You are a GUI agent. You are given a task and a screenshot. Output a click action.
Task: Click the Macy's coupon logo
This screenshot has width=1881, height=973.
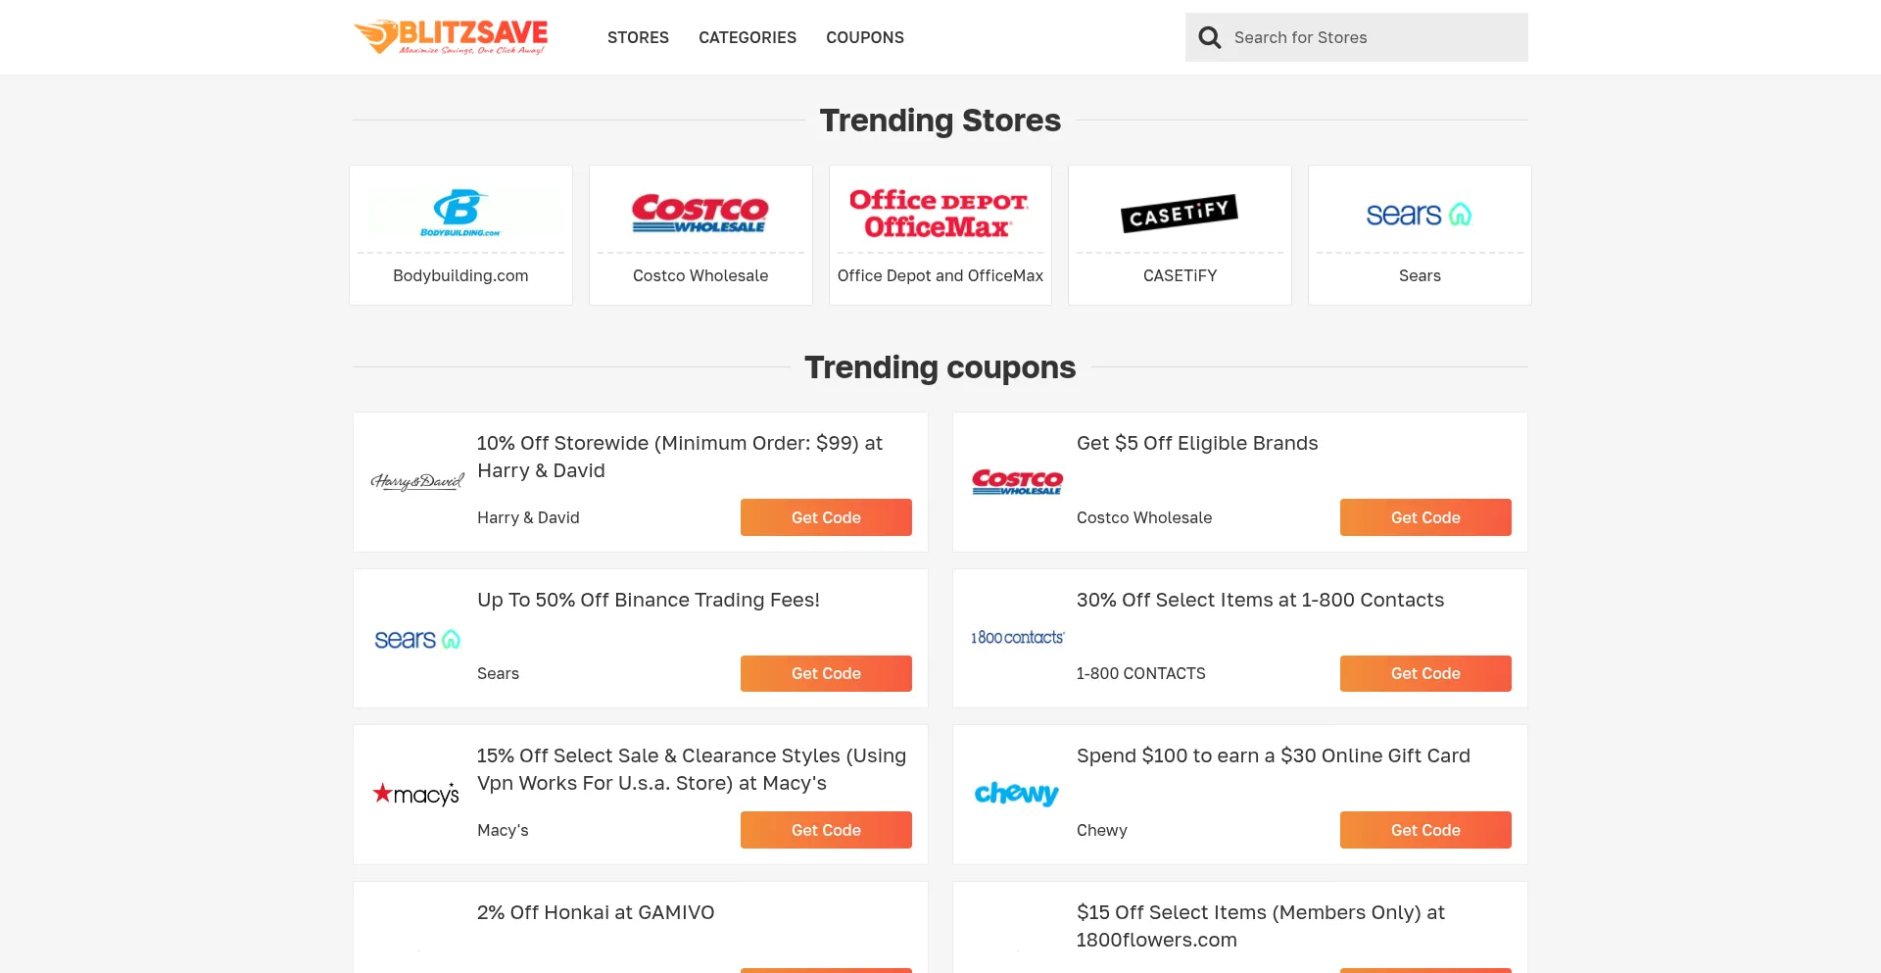[416, 794]
